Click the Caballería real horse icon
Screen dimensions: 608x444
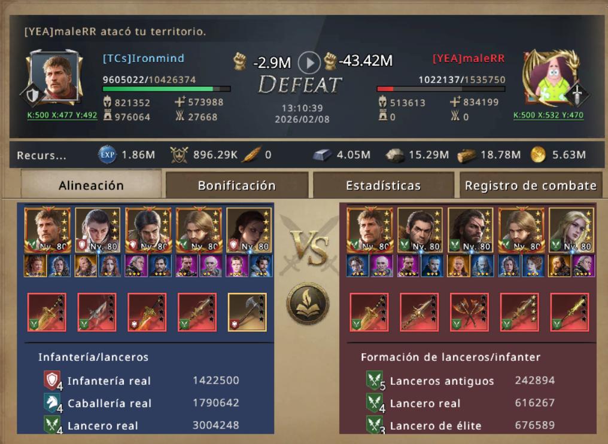coord(52,403)
